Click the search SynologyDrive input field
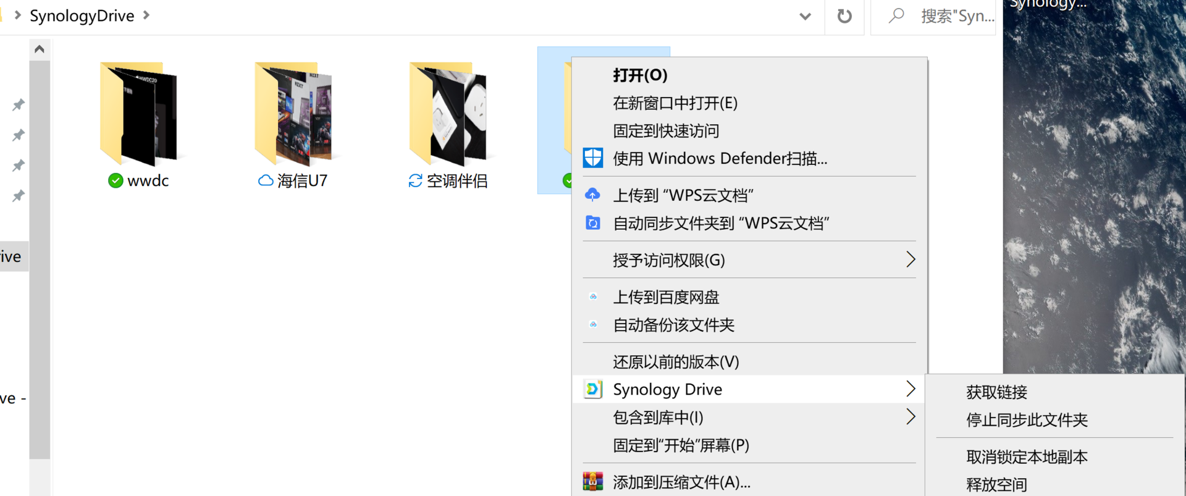The image size is (1186, 496). pos(933,16)
